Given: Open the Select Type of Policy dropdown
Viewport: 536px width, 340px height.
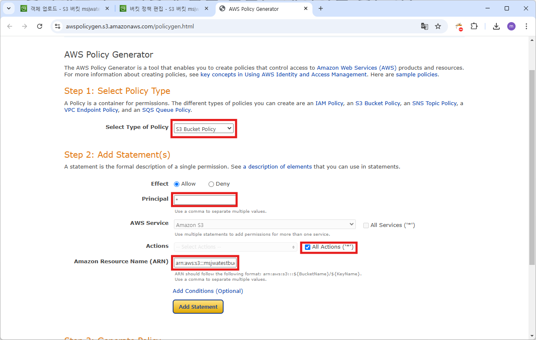Looking at the screenshot, I should (x=204, y=129).
